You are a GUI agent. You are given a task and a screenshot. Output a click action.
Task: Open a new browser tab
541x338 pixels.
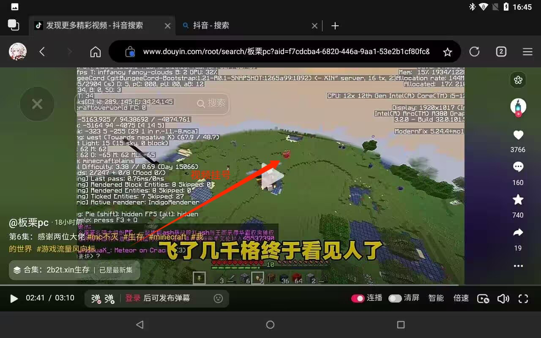pos(335,26)
